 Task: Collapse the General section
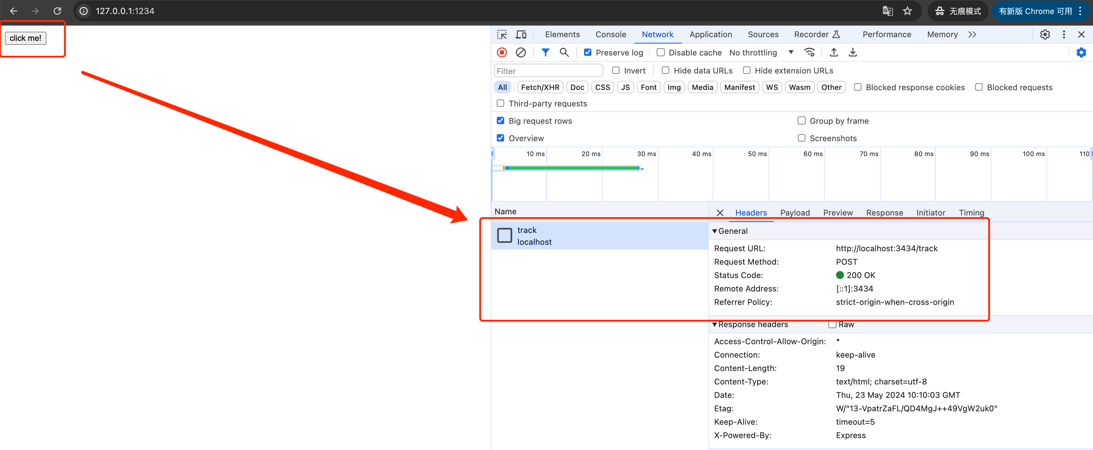coord(715,231)
